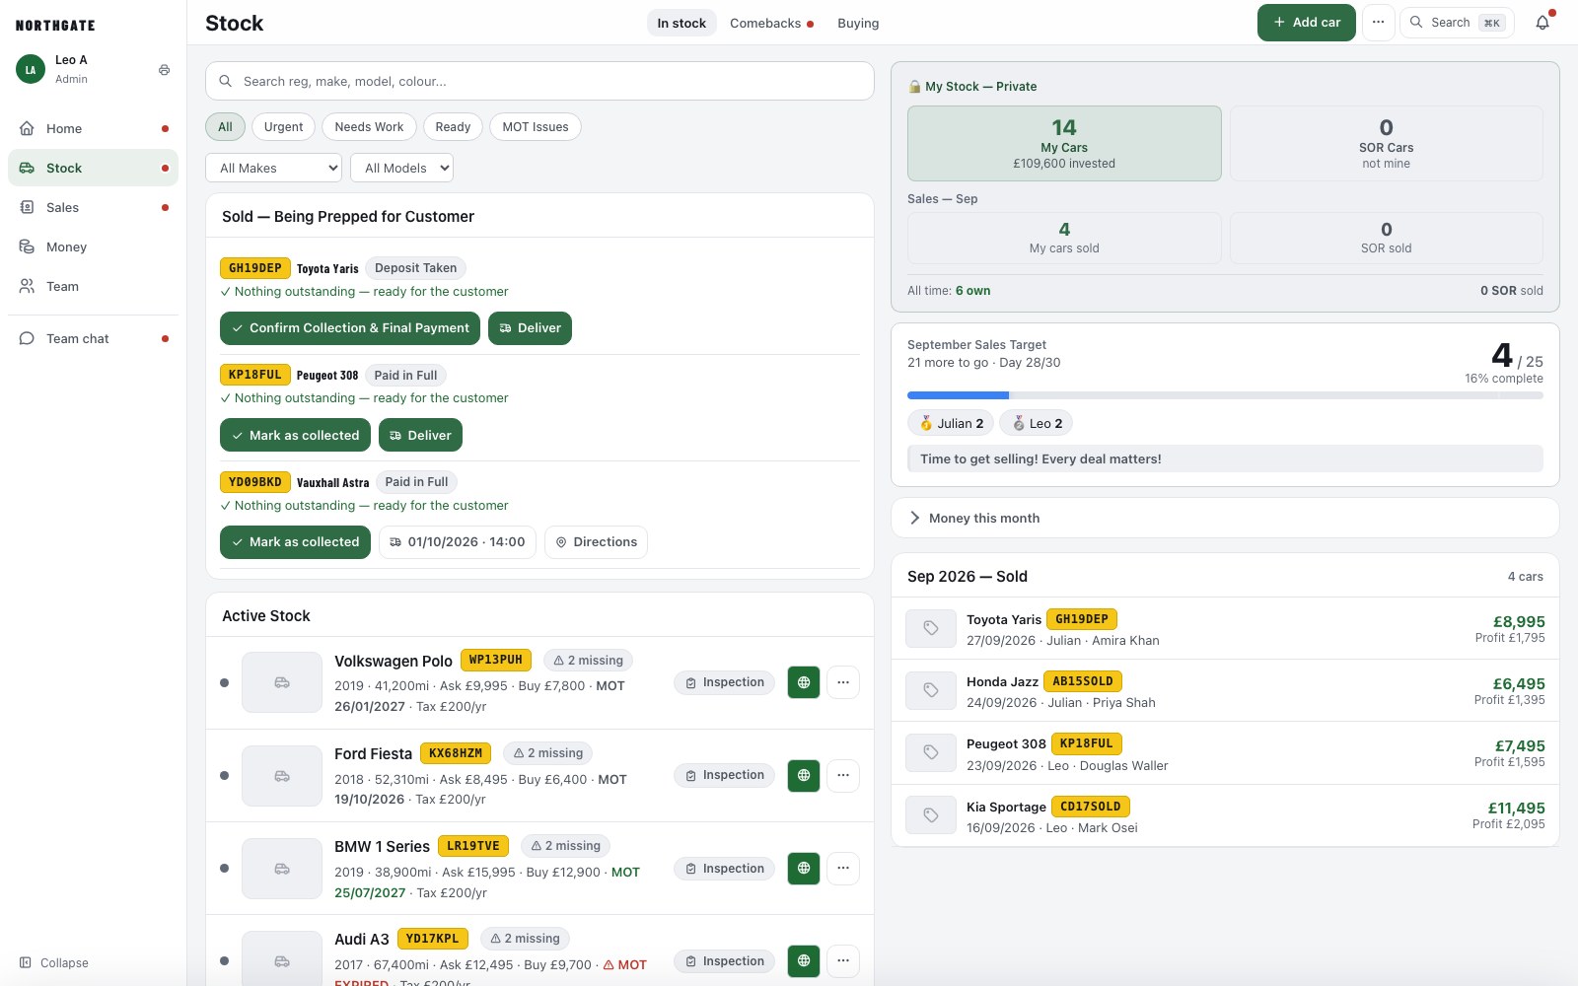
Task: Open Directions for Vauxhall Astra
Action: 596,542
